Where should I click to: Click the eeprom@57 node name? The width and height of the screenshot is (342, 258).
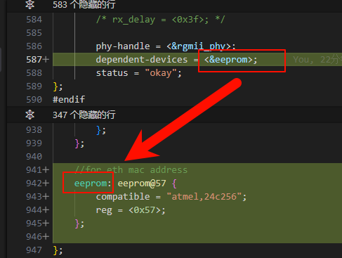point(142,183)
